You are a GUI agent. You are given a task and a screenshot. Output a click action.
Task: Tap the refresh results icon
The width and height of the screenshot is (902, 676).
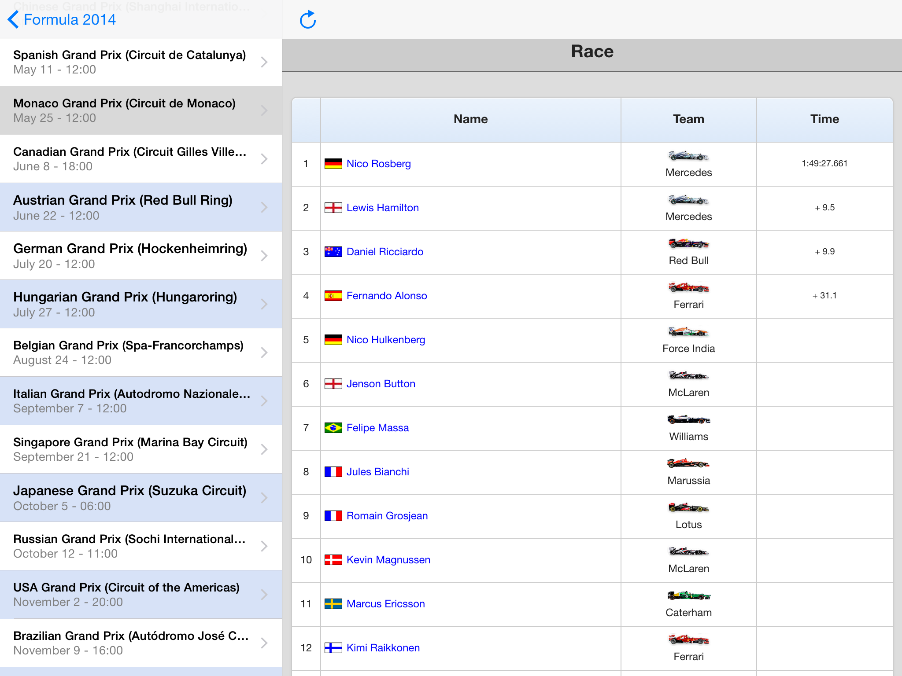(308, 20)
